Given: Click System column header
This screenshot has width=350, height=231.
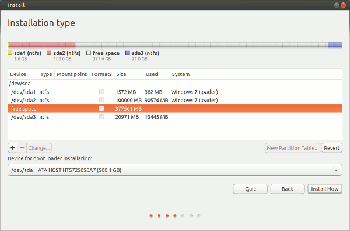Looking at the screenshot, I should (256, 74).
